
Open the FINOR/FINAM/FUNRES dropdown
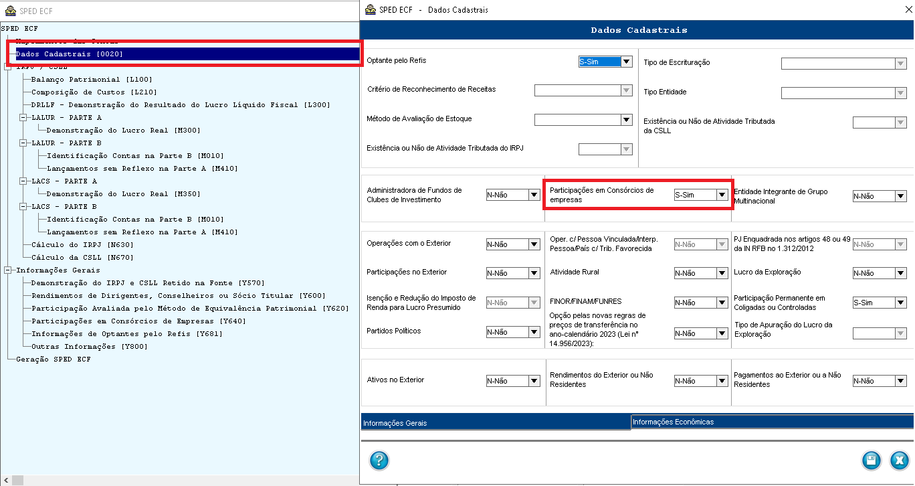tap(722, 303)
